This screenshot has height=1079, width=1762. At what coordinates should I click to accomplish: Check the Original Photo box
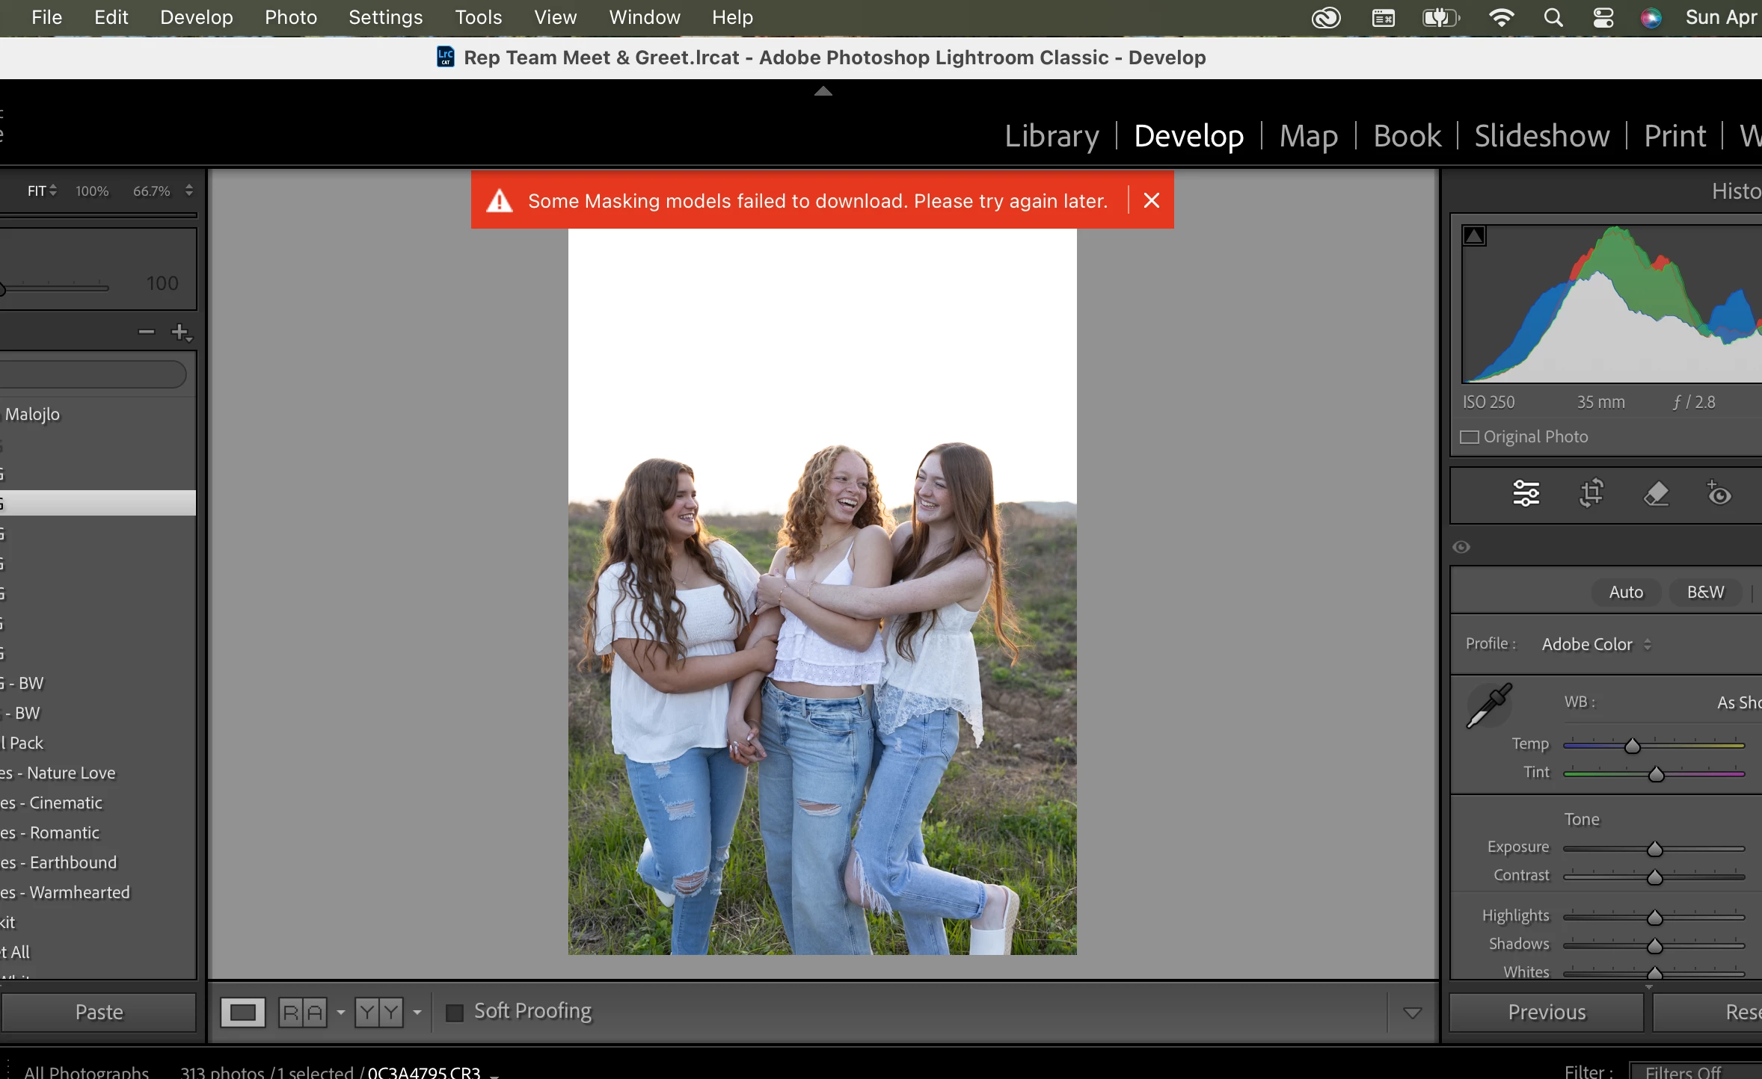[x=1470, y=437]
